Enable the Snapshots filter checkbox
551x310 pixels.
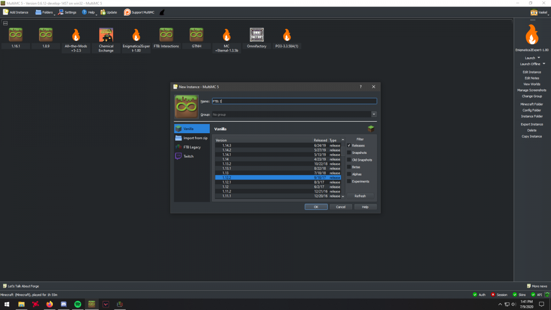[x=349, y=152]
